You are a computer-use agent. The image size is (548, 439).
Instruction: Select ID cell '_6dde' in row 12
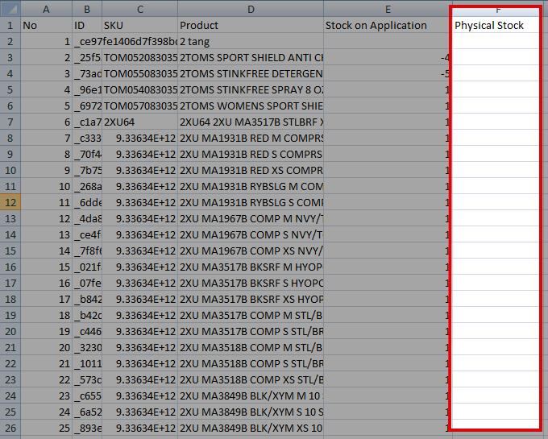click(87, 202)
